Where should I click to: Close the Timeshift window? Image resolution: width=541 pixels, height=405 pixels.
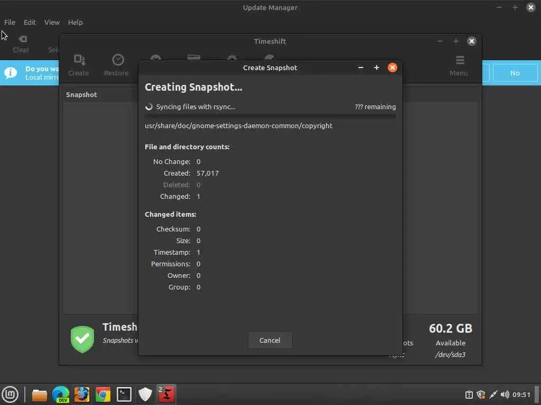click(x=472, y=41)
